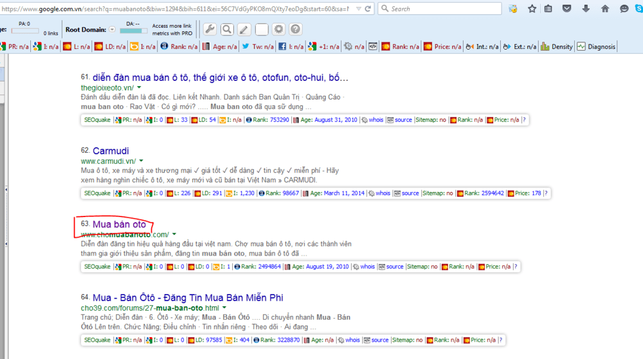This screenshot has width=643, height=359.
Task: Open result 64 Mua - Bán Ôtô link
Action: coord(188,297)
